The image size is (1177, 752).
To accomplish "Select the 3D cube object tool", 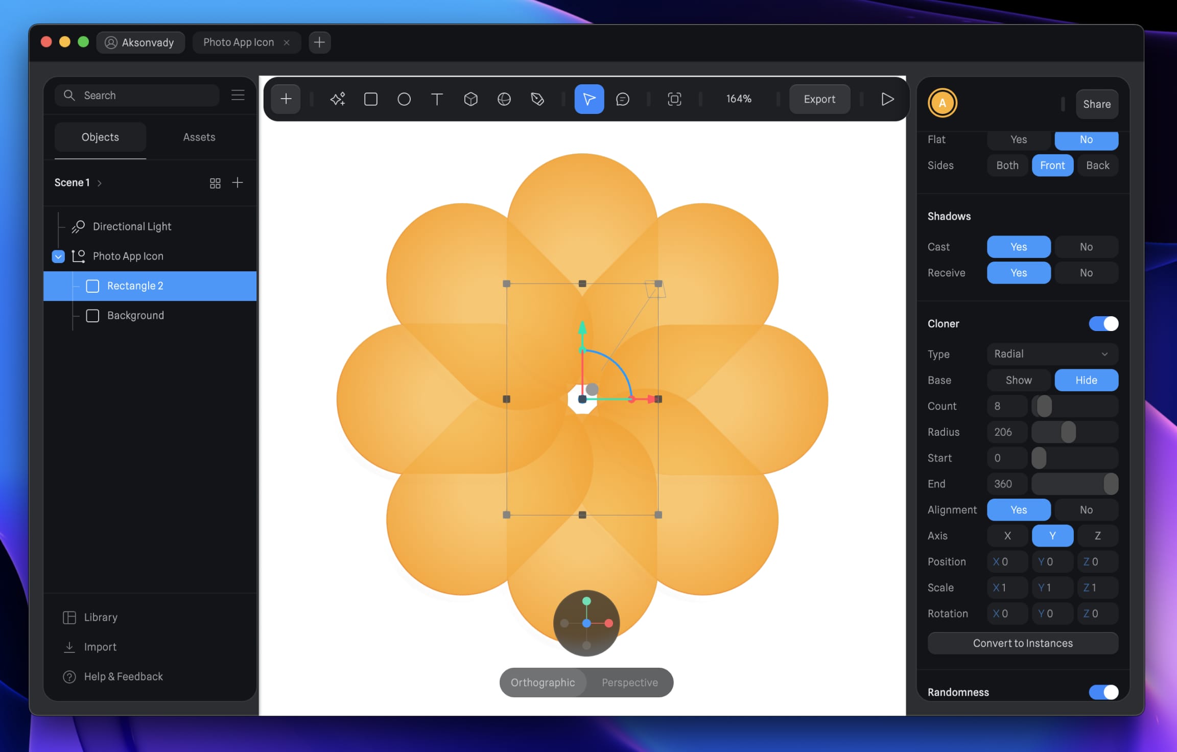I will coord(470,99).
